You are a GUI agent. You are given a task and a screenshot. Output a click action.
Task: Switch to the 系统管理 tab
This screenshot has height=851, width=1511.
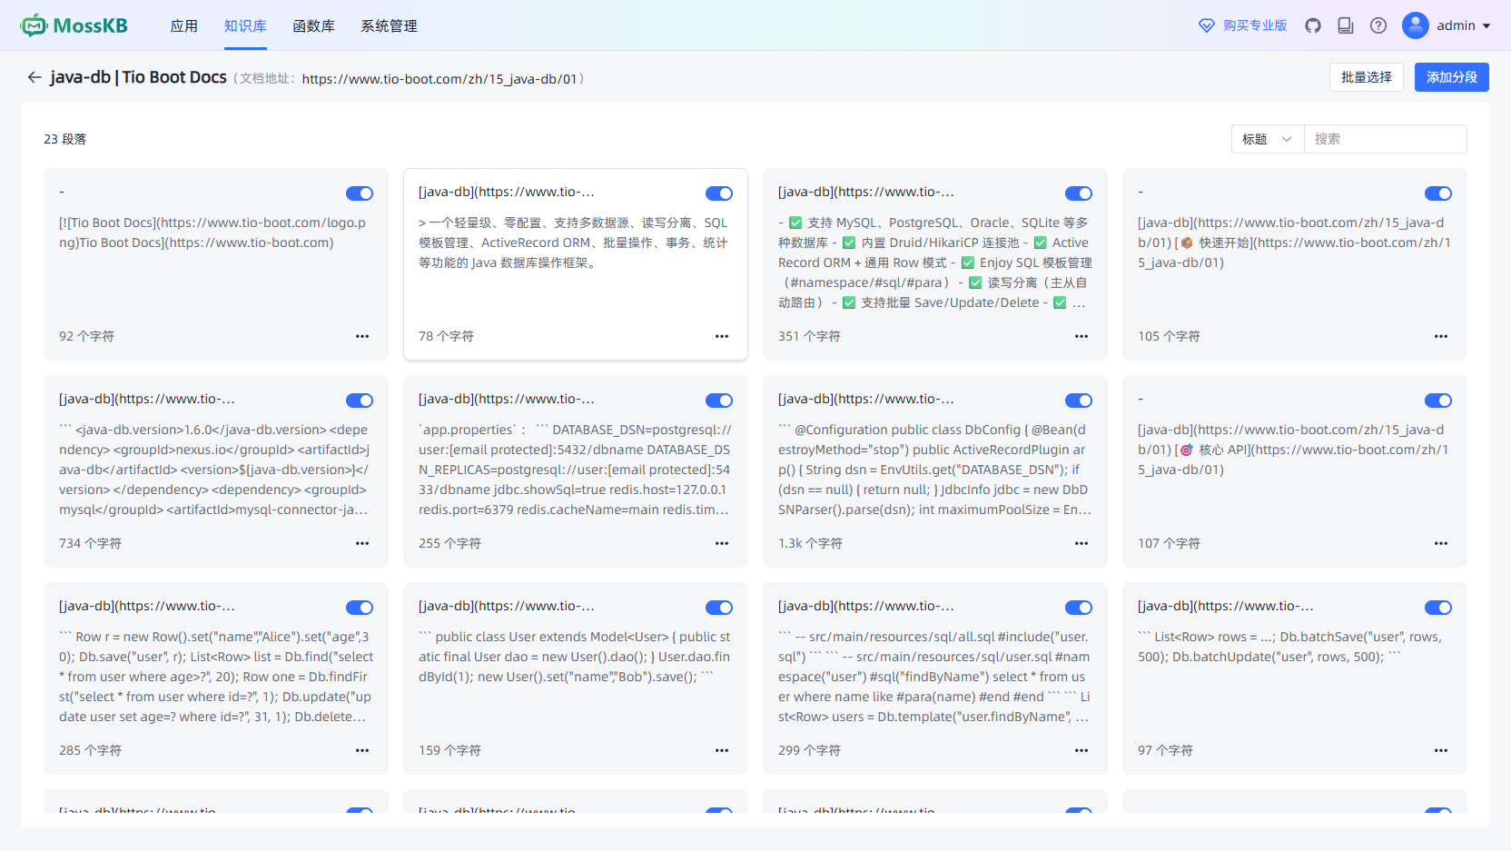click(390, 25)
